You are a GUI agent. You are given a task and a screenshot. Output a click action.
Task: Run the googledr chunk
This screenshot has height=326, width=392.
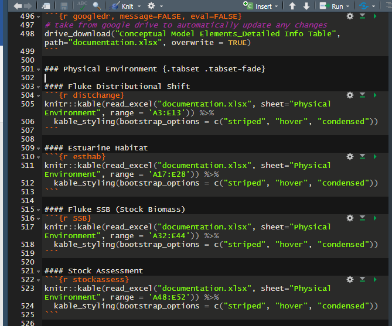click(x=375, y=16)
